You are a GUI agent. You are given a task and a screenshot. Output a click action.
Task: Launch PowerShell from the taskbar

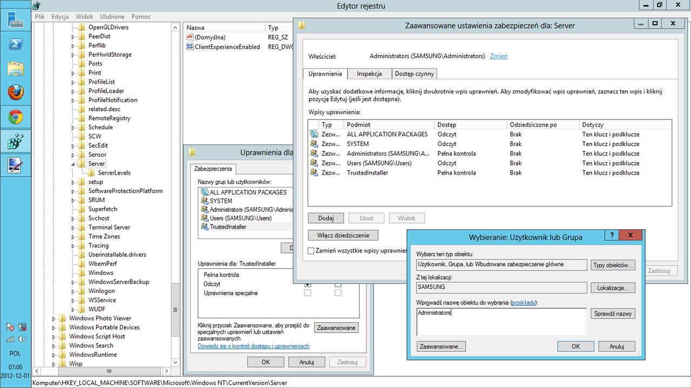[16, 44]
